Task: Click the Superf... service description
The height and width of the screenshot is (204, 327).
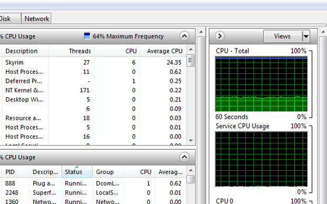Action: pos(44,192)
